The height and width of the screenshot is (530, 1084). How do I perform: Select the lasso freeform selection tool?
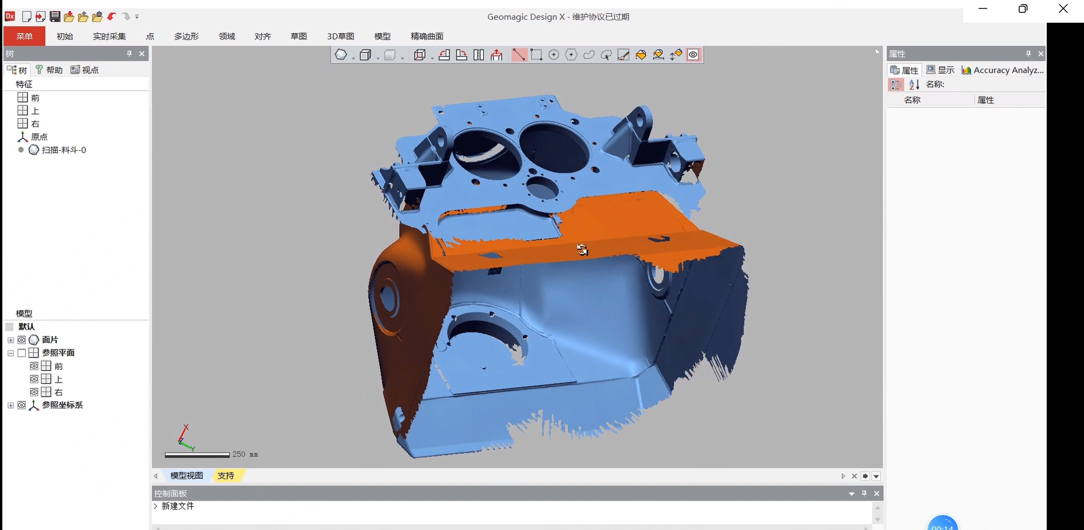click(589, 55)
